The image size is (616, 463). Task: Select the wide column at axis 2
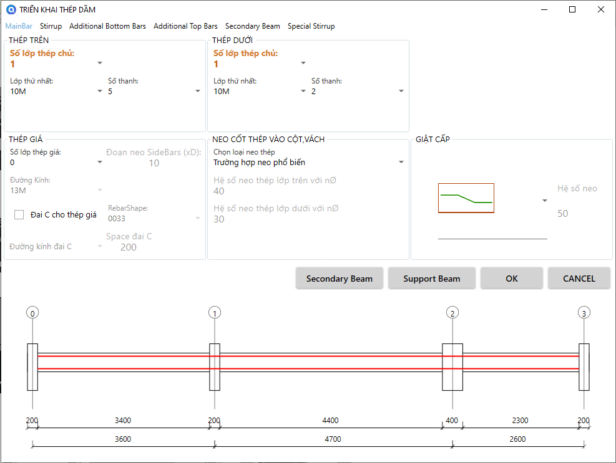point(452,367)
